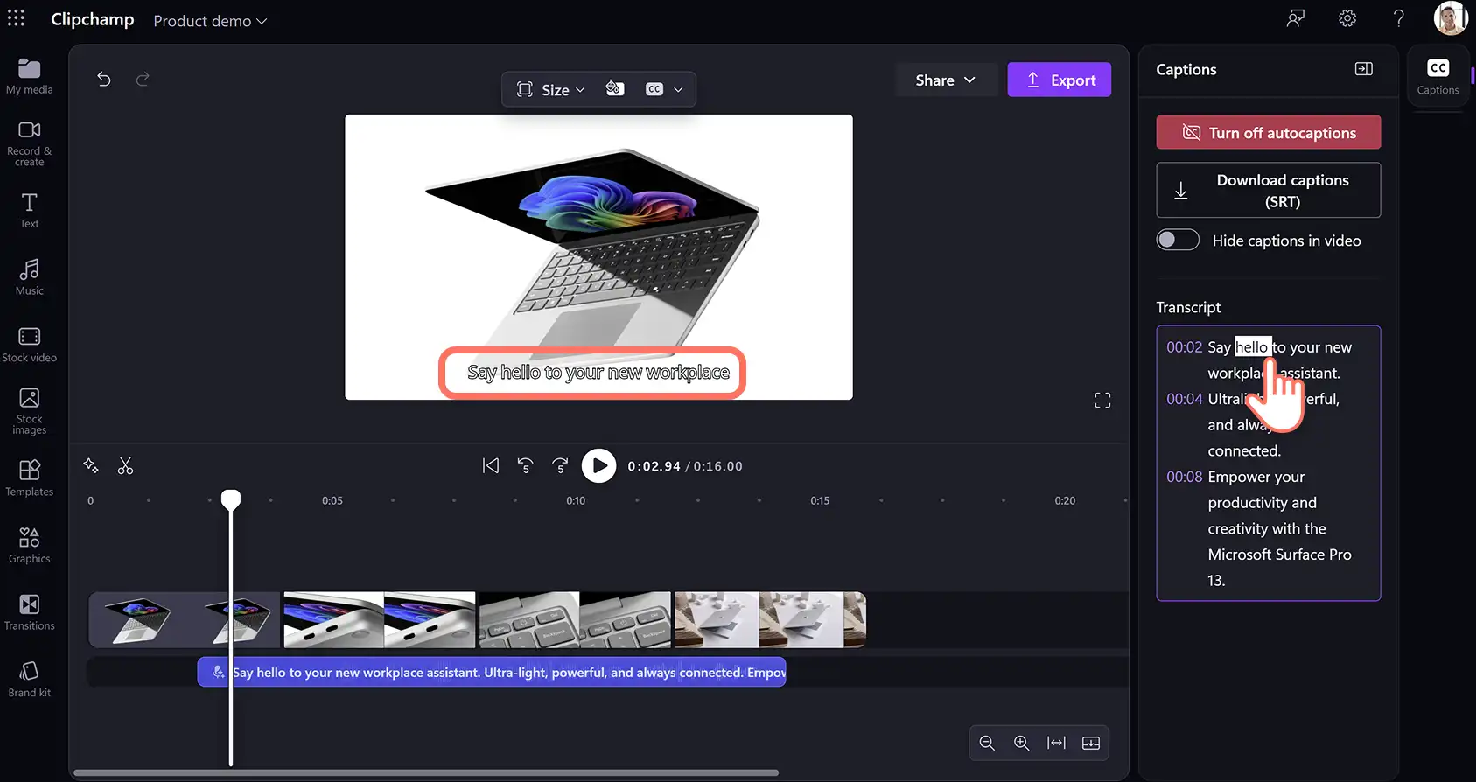Open the Share dropdown

click(x=945, y=80)
